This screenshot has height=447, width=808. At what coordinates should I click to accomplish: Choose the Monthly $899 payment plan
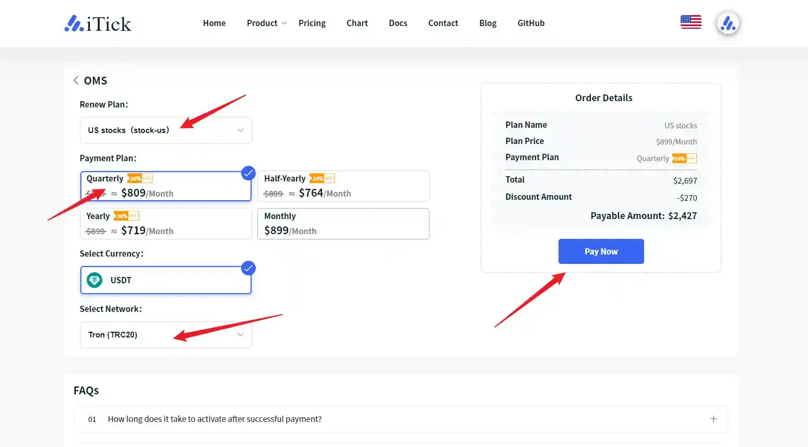[343, 224]
